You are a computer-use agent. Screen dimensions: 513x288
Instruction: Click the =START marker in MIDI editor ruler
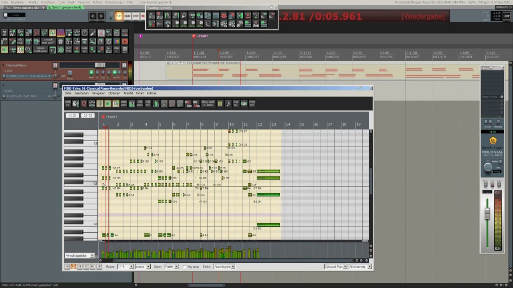(x=109, y=117)
